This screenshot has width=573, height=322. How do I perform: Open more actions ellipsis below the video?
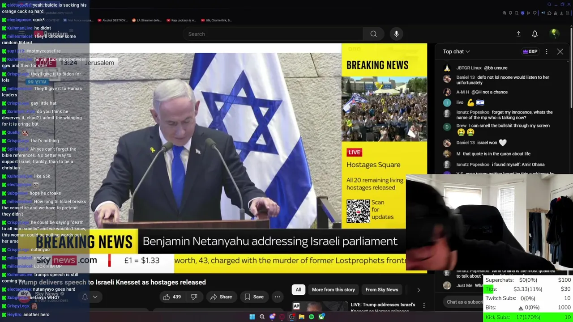[x=278, y=297]
